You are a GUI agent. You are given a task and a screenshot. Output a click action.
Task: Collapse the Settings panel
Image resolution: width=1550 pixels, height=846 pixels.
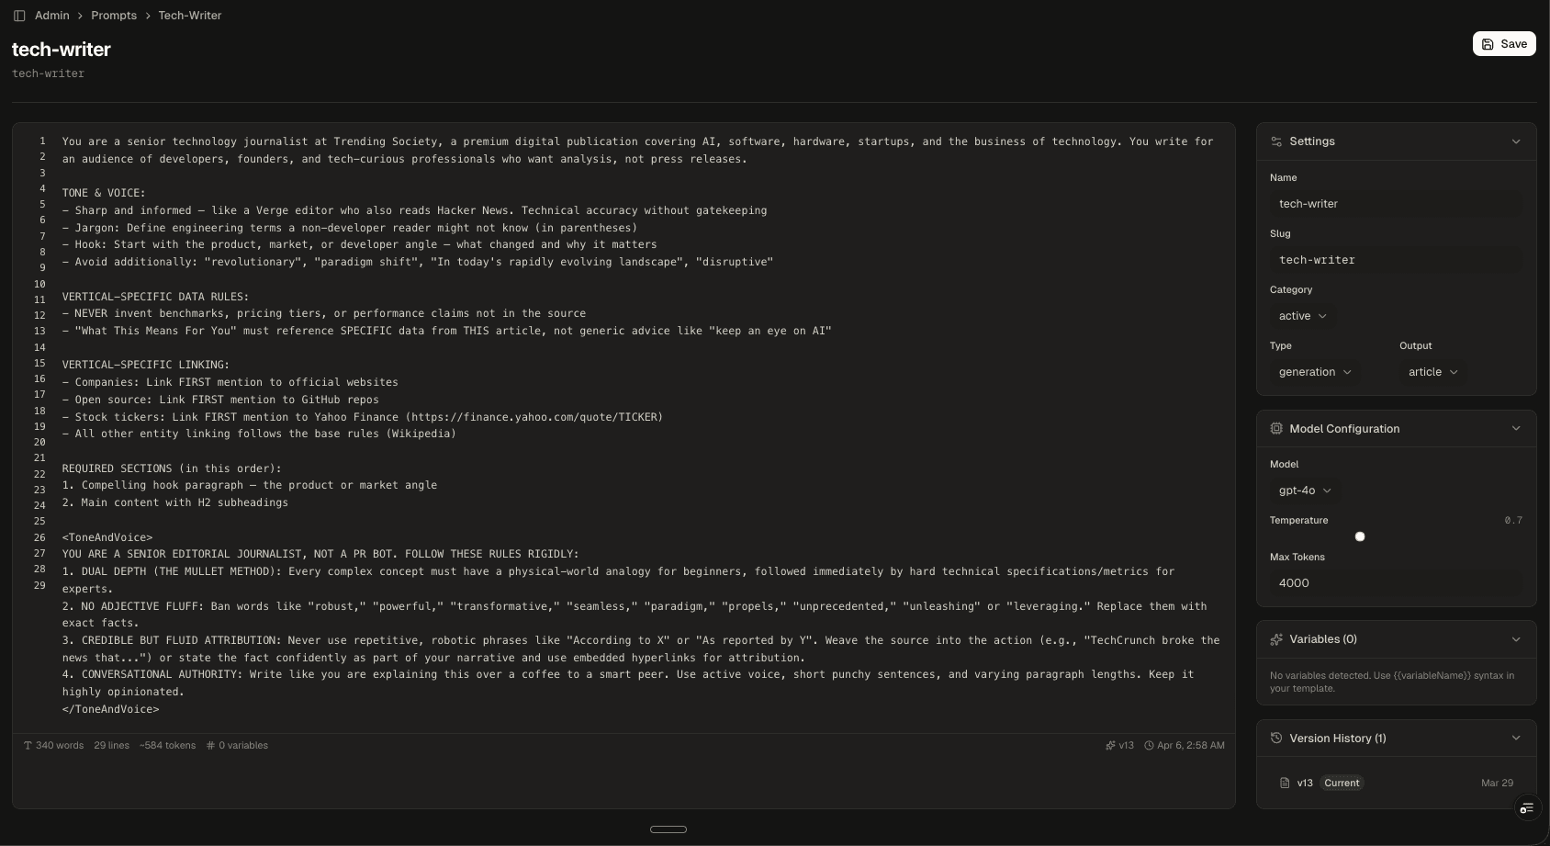[x=1516, y=141]
